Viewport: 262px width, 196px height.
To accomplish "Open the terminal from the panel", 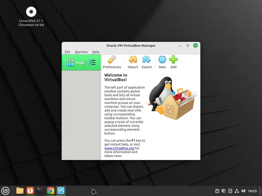I will [40, 191].
